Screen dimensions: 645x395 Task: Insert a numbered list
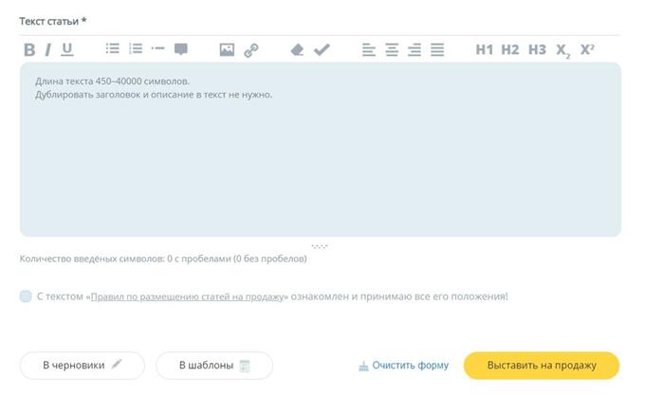tap(136, 49)
